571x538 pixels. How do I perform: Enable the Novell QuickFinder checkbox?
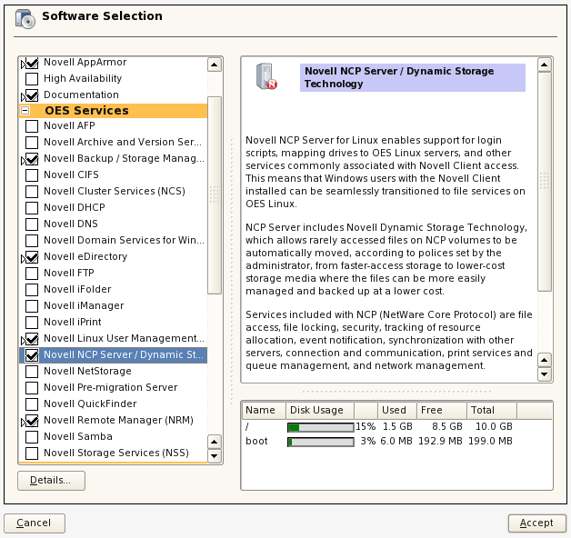[x=32, y=404]
